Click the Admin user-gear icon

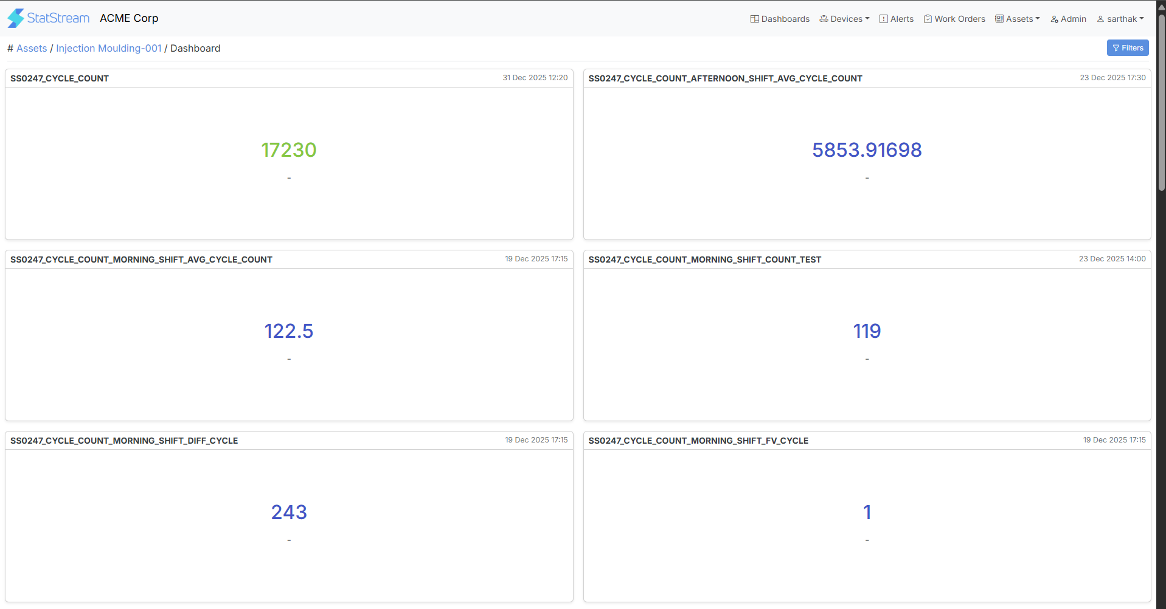pyautogui.click(x=1055, y=19)
